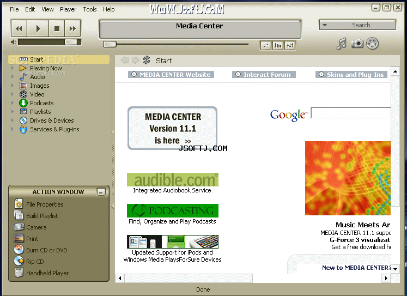The height and width of the screenshot is (296, 407).
Task: Open Handheld Player action
Action: [41, 273]
